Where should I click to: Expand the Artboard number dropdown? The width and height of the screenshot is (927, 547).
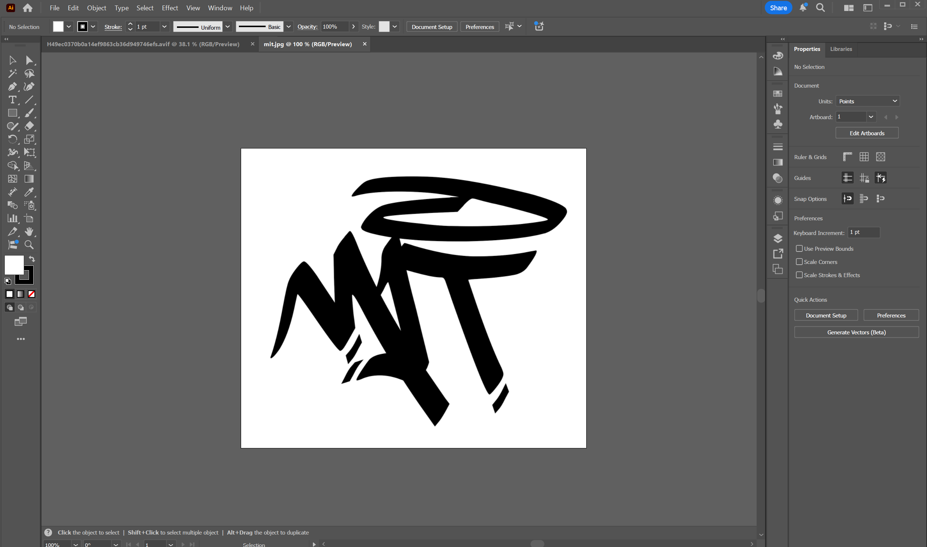click(x=871, y=117)
